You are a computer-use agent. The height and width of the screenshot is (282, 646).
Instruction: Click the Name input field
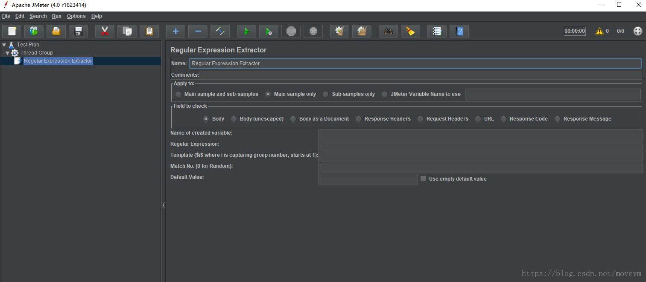(415, 63)
